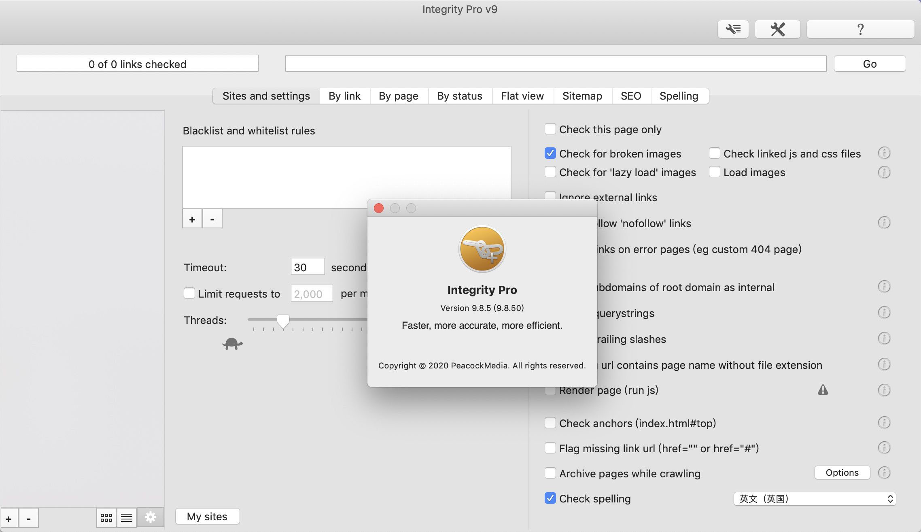Image resolution: width=921 pixels, height=532 pixels.
Task: Switch the site list to list view
Action: tap(127, 517)
